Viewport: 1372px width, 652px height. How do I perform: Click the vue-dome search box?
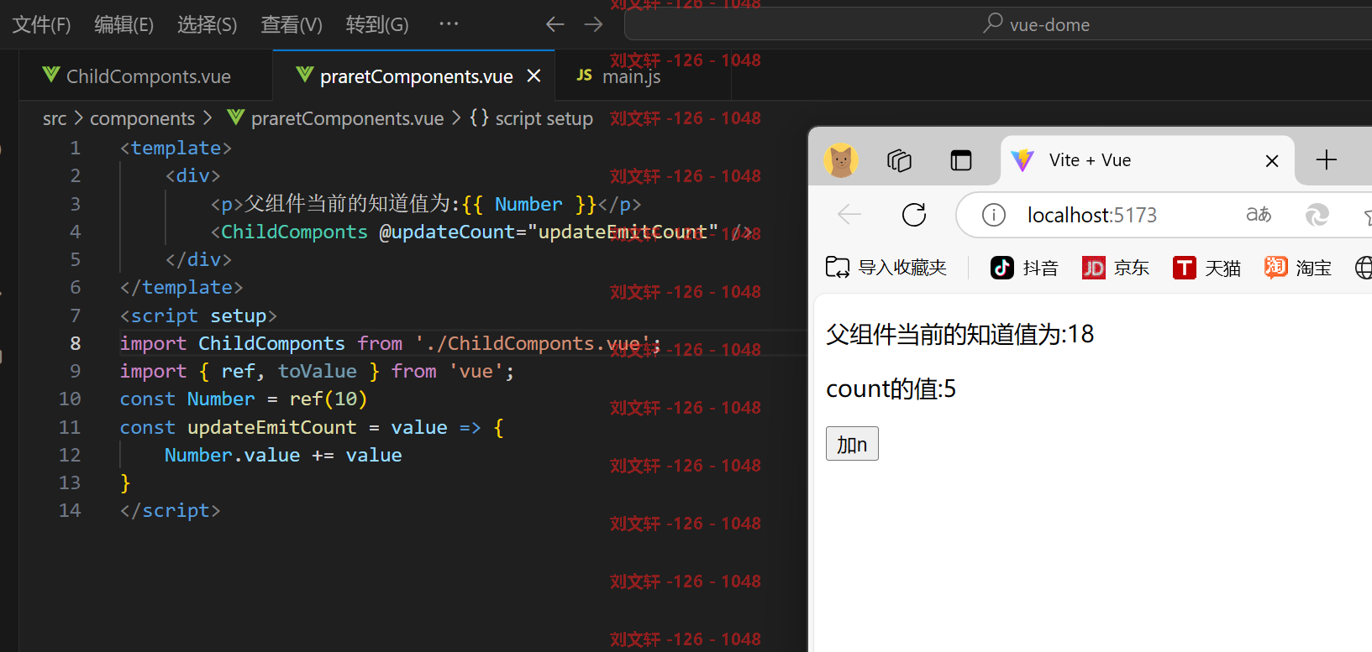(998, 24)
